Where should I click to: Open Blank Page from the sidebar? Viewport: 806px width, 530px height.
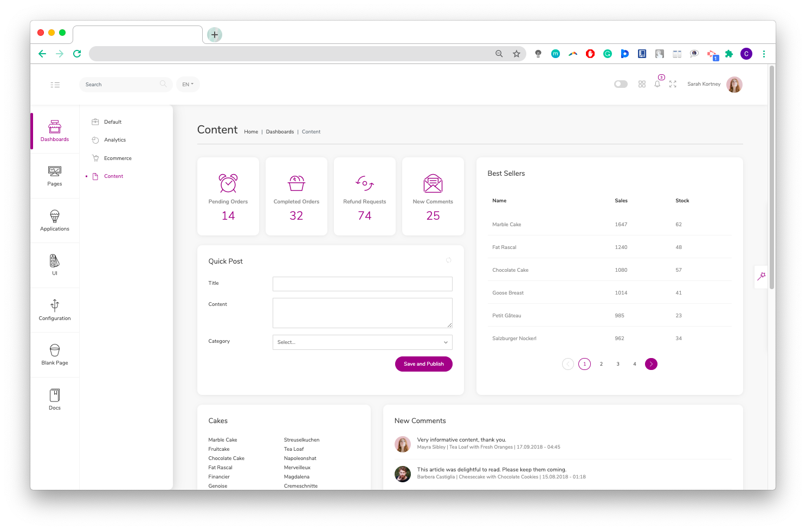(55, 355)
